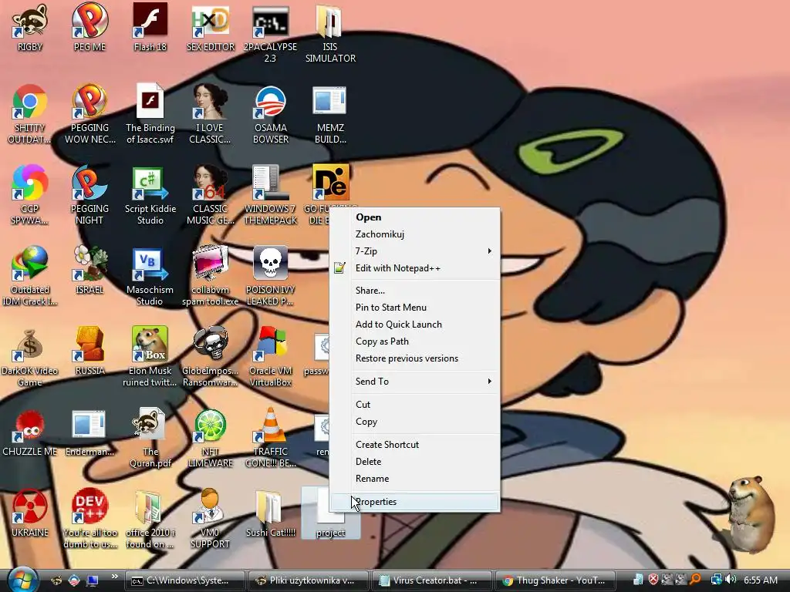
Task: Open the volume speaker tray icon
Action: click(731, 580)
